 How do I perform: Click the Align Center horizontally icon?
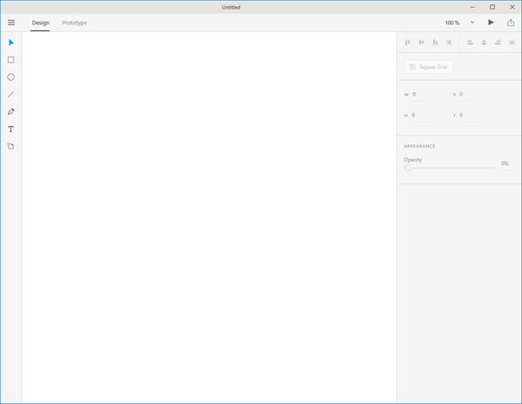pos(484,43)
